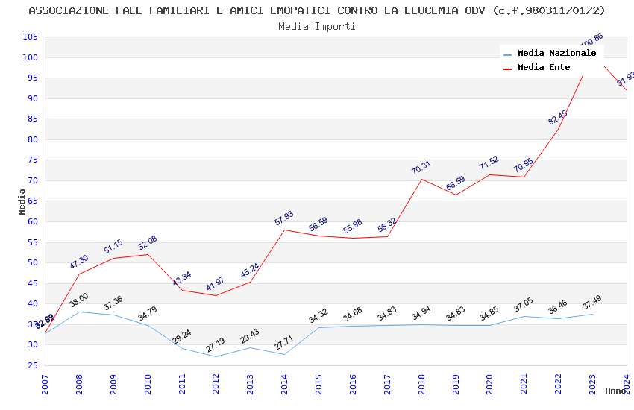Click the 70.95 data label
This screenshot has width=634, height=410.
524,165
